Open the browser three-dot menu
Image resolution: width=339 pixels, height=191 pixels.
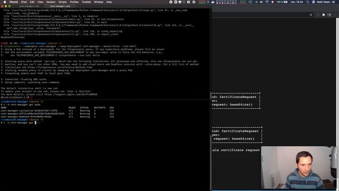pyautogui.click(x=335, y=15)
